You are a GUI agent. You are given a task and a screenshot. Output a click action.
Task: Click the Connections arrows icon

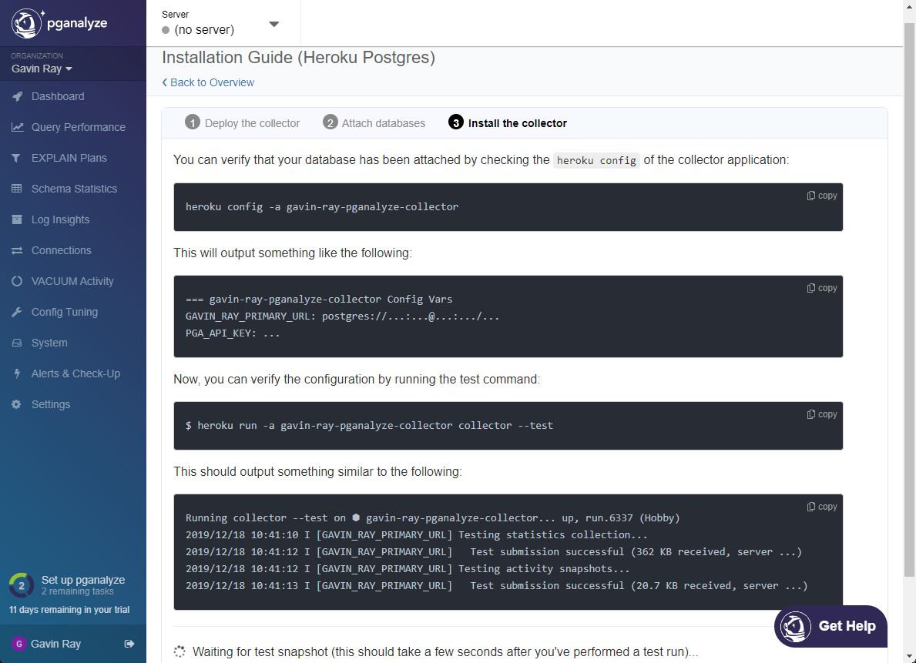17,250
